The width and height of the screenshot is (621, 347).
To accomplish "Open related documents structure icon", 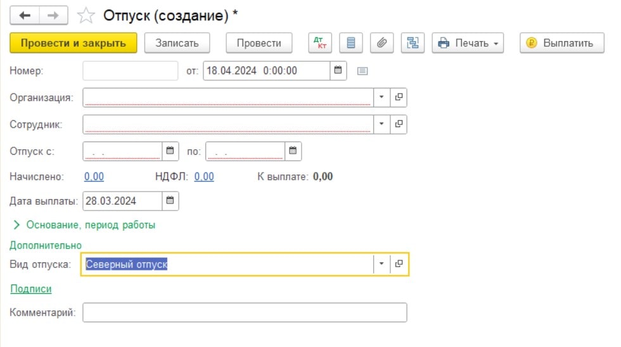I will (x=413, y=43).
